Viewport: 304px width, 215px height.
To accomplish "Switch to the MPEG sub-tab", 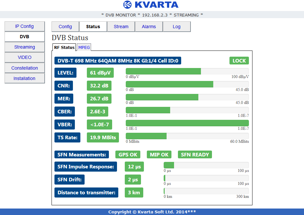I will pos(84,48).
